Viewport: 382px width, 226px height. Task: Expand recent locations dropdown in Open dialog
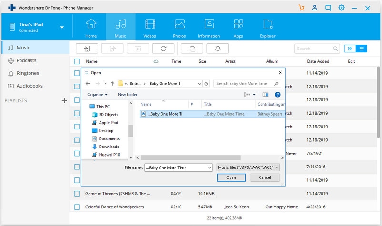pos(105,83)
